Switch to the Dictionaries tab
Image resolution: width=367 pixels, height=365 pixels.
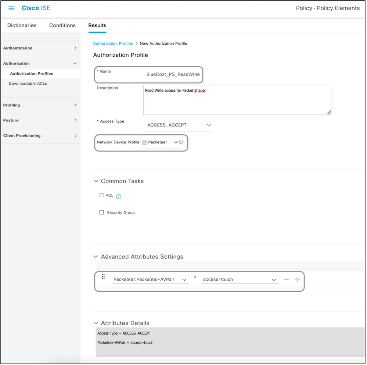click(22, 25)
